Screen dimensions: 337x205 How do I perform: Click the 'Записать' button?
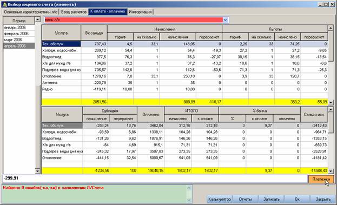click(271, 199)
